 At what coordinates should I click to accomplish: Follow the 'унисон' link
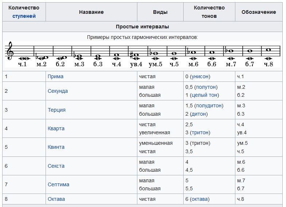[200, 76]
